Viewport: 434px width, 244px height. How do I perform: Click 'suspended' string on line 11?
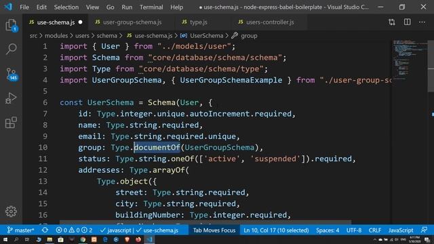275,159
